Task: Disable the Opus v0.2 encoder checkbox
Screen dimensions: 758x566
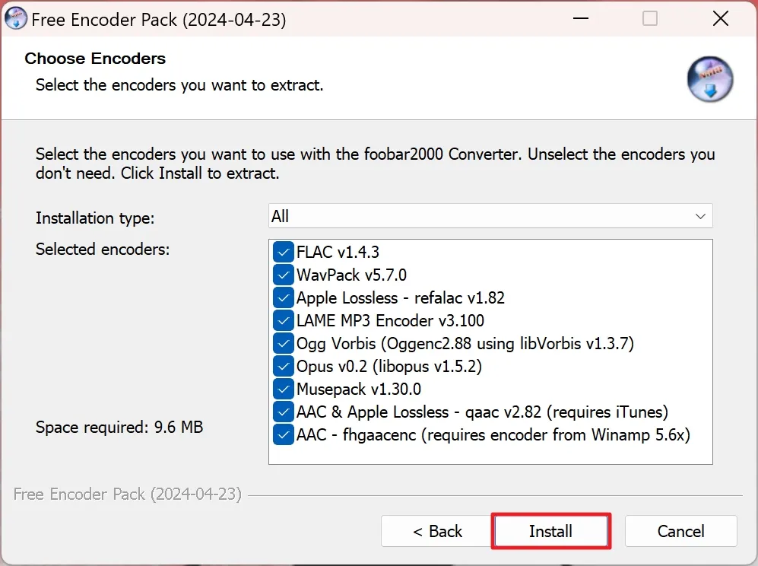Action: tap(284, 366)
